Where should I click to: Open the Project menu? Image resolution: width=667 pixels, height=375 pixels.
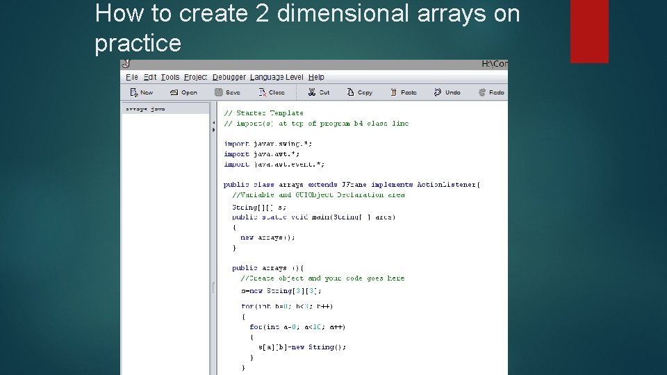click(x=196, y=77)
